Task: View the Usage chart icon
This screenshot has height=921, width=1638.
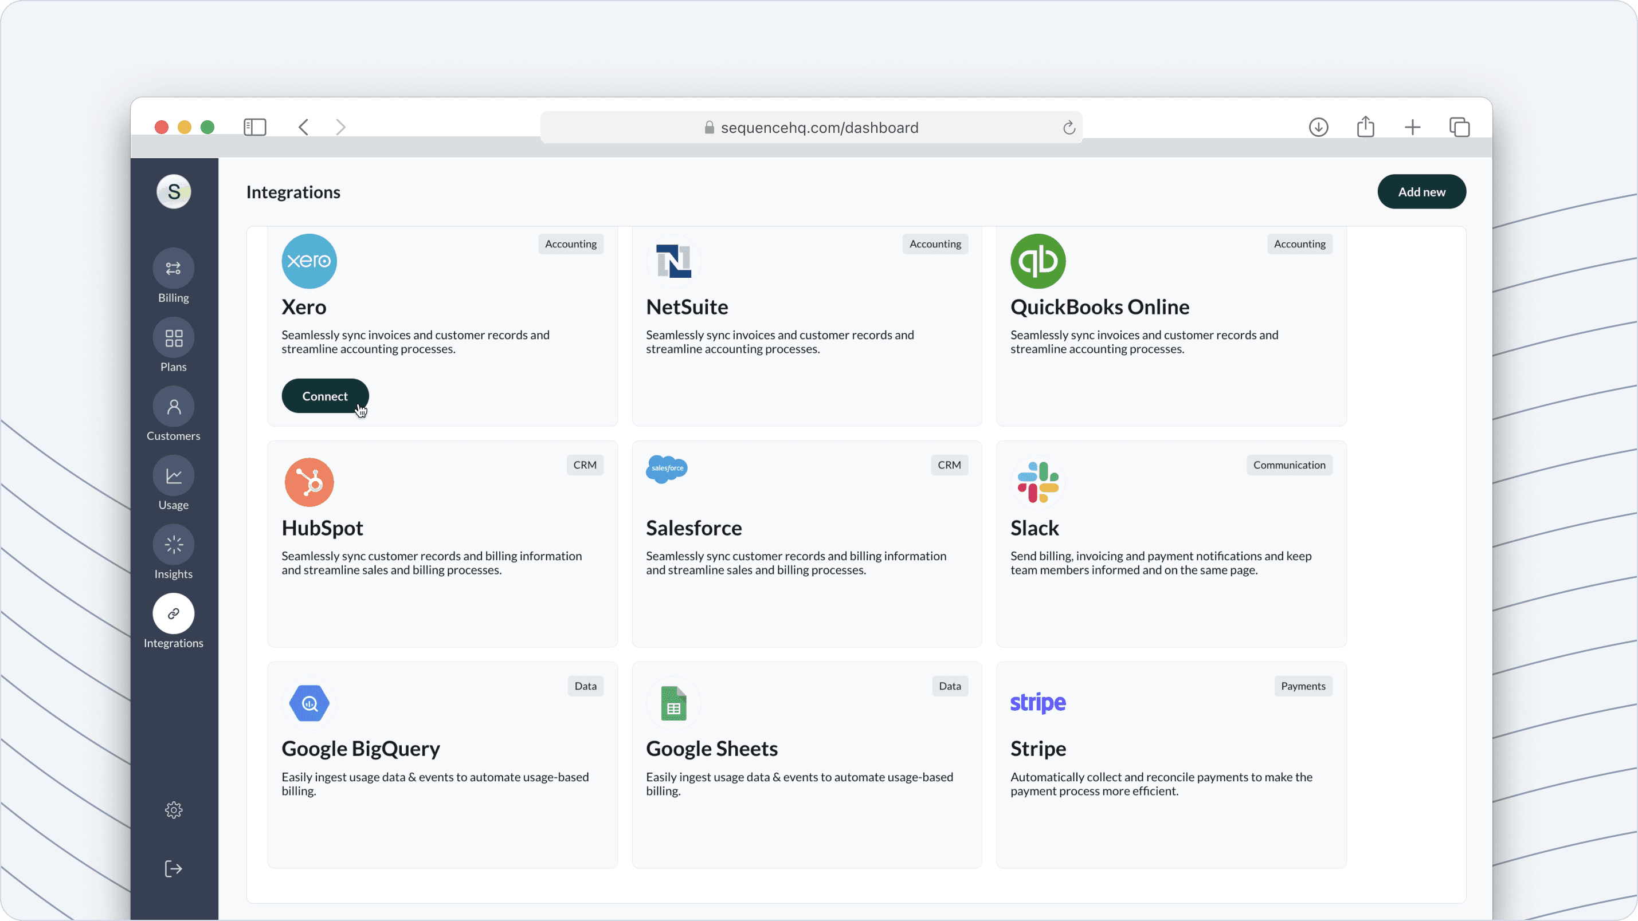Action: point(173,476)
